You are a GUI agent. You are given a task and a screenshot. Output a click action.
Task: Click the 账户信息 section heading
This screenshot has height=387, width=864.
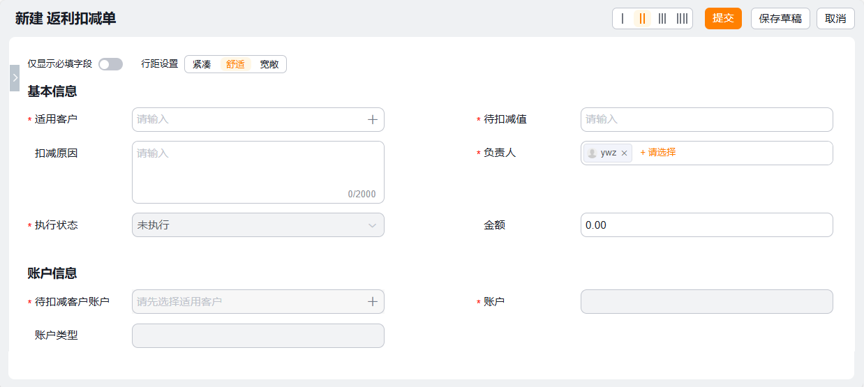pyautogui.click(x=52, y=273)
